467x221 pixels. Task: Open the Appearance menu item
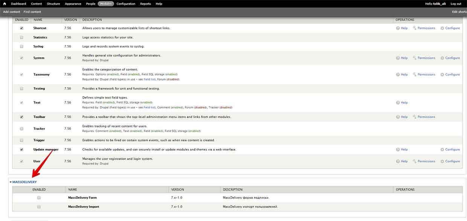click(x=73, y=4)
